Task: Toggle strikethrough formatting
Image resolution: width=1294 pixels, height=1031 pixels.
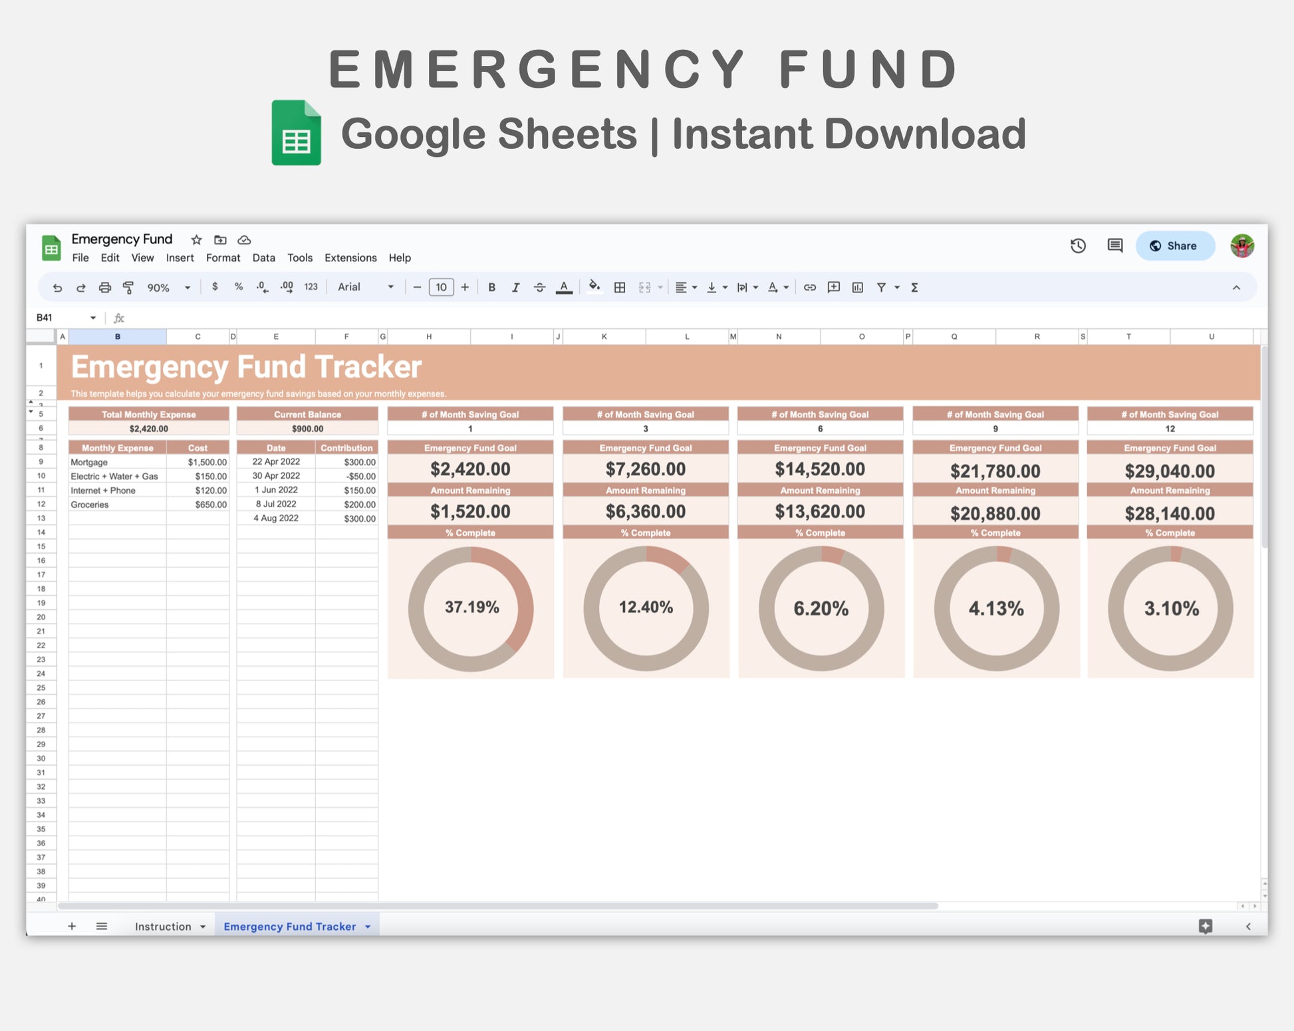Action: [539, 287]
